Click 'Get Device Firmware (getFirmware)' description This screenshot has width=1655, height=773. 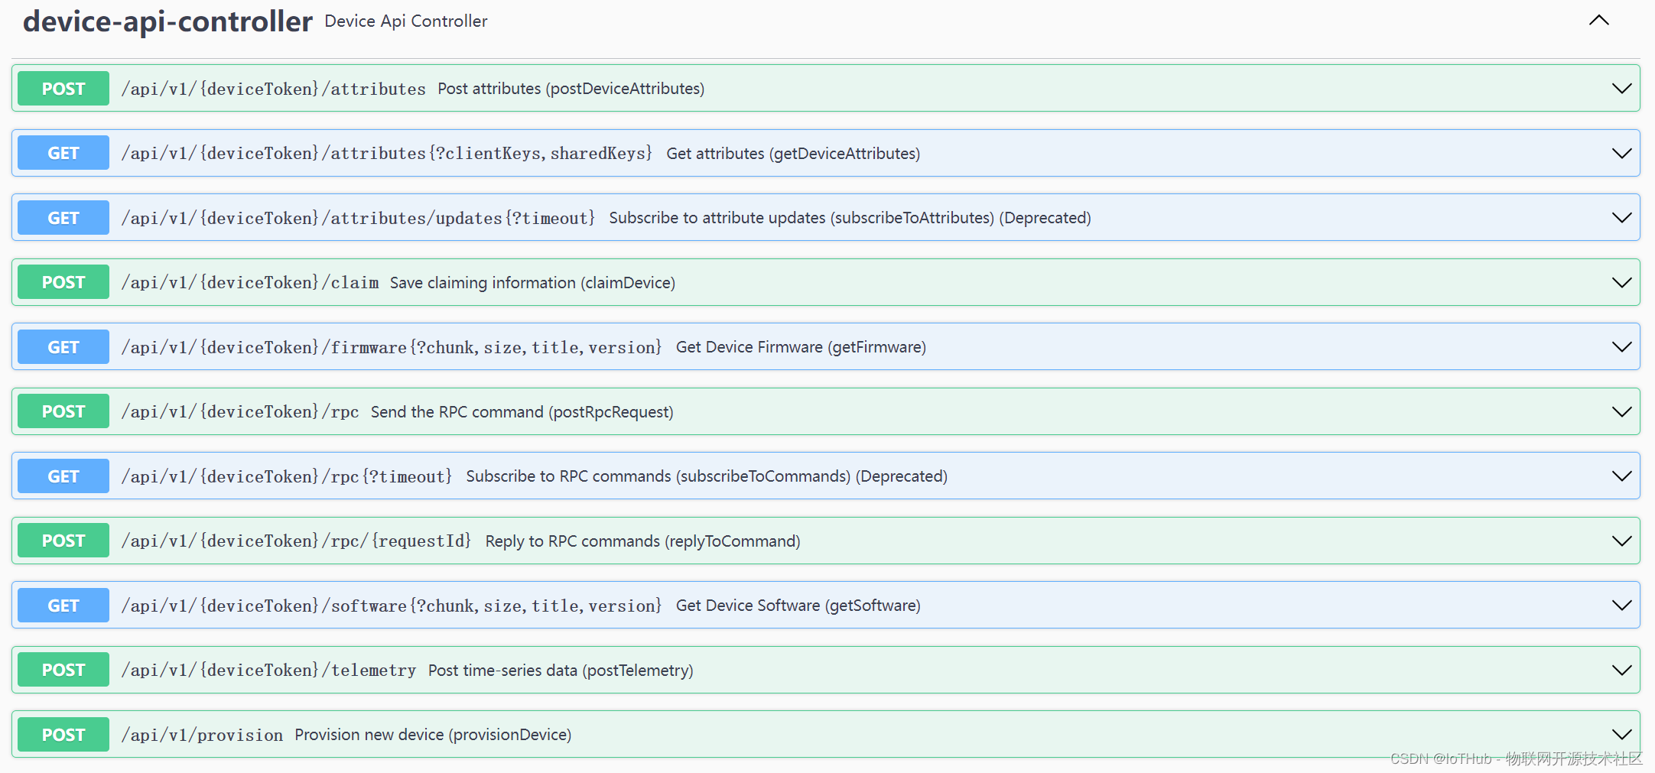pos(801,347)
